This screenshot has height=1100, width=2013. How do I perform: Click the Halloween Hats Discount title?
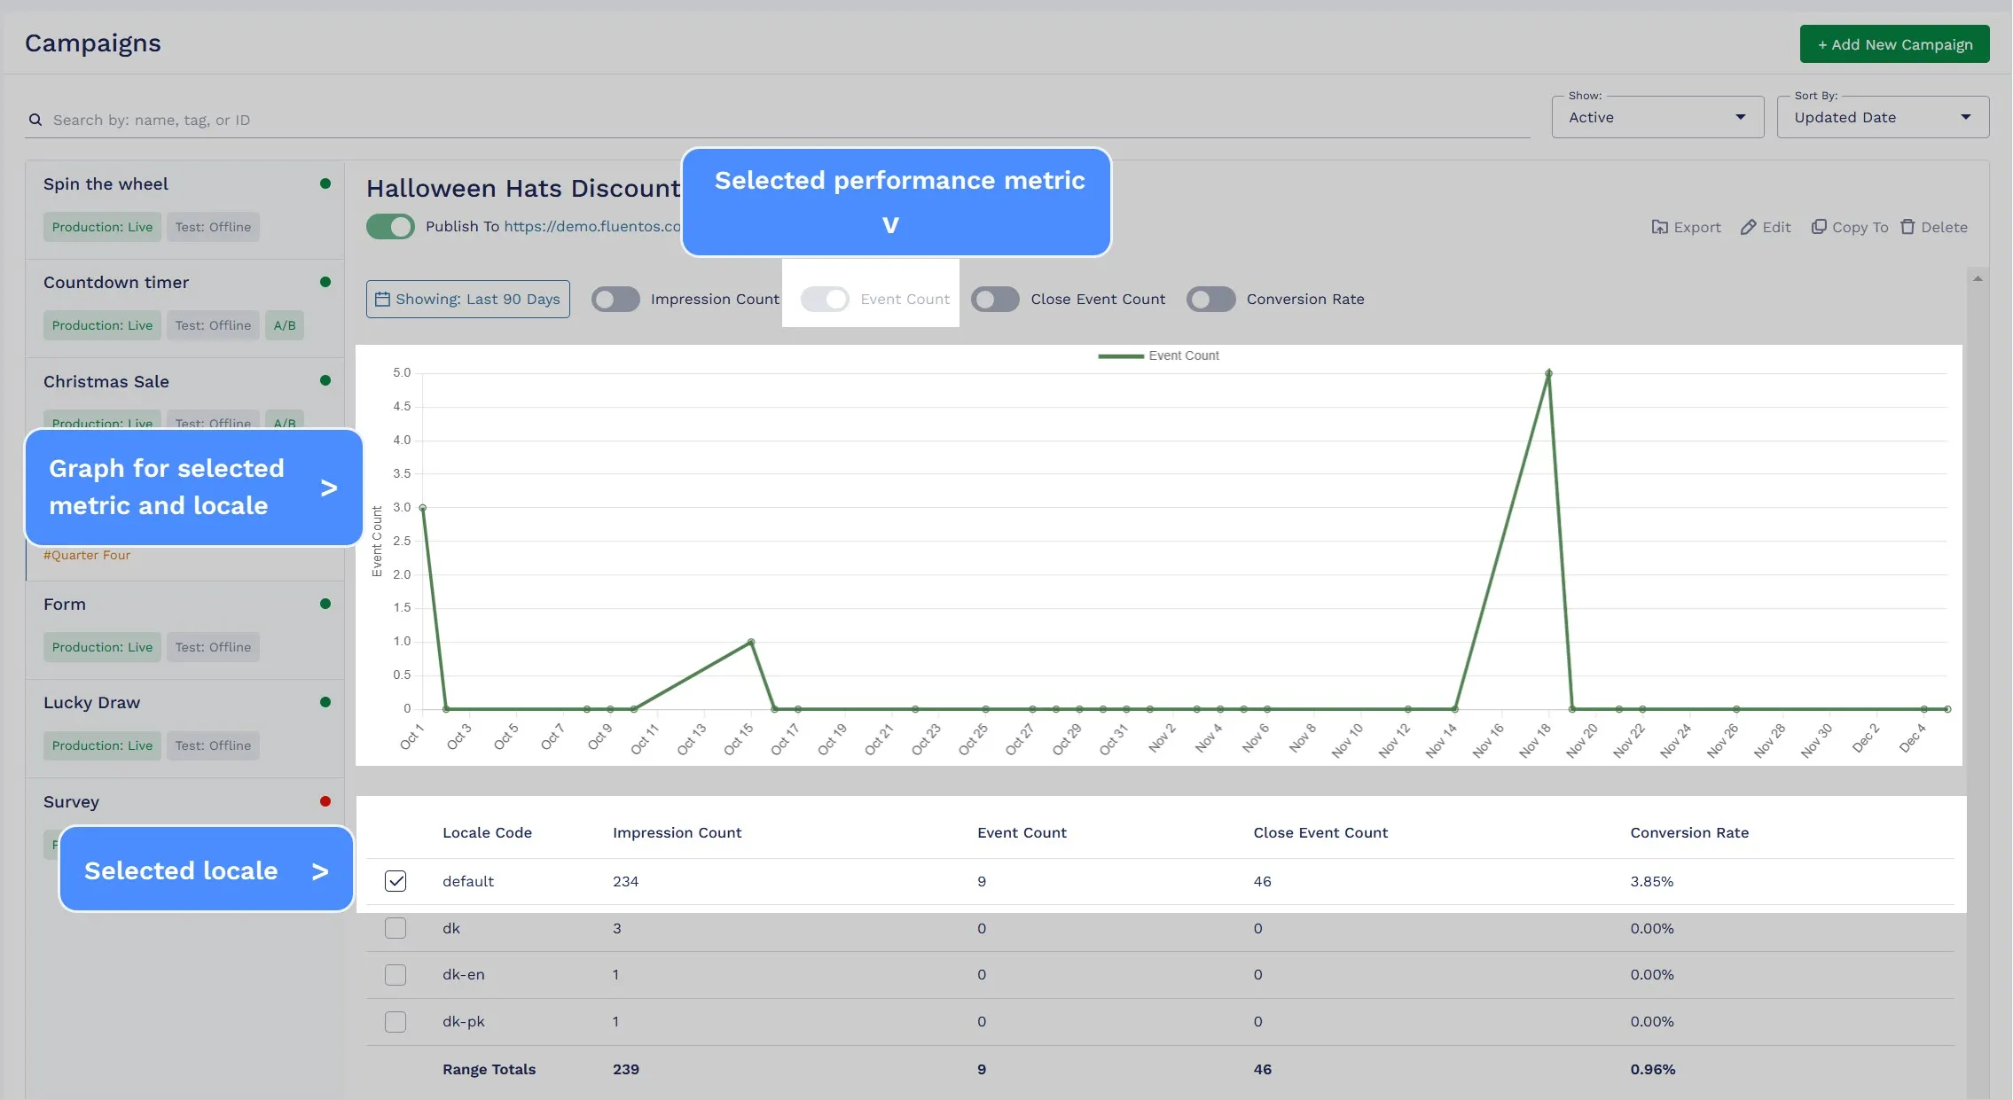click(x=523, y=188)
